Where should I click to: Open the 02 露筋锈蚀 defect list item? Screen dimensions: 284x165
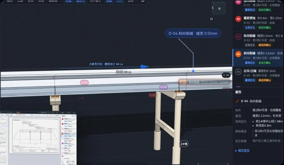258,23
